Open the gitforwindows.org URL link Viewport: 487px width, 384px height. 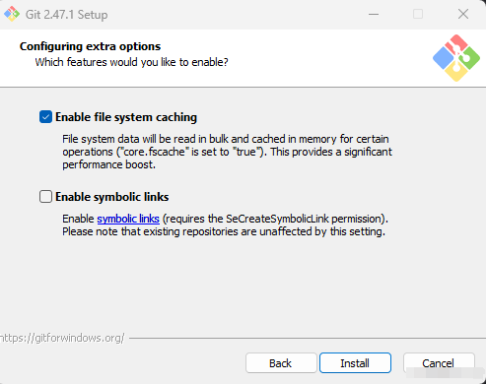pyautogui.click(x=62, y=338)
